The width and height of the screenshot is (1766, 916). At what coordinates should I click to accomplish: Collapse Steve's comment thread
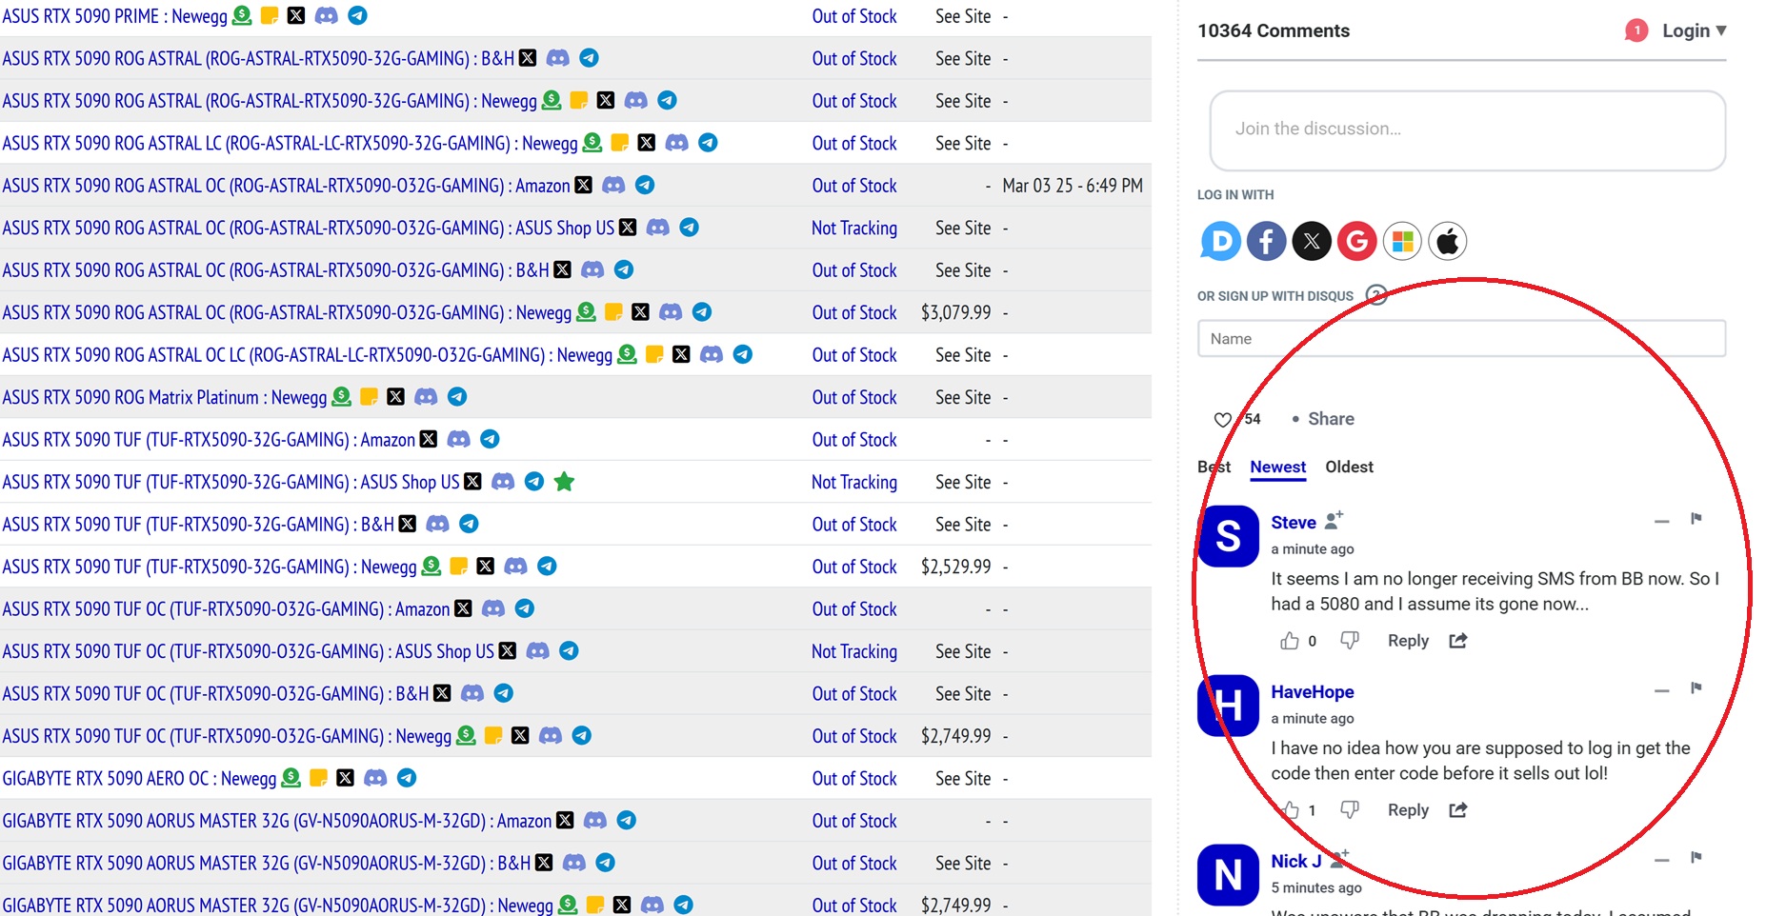(x=1662, y=521)
